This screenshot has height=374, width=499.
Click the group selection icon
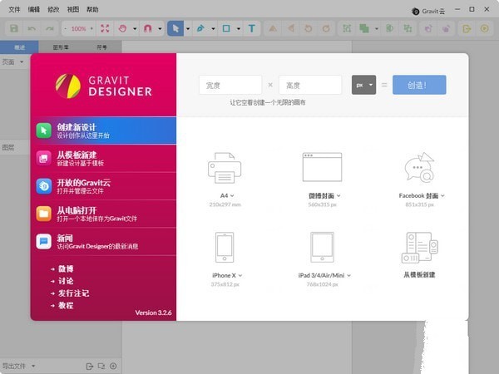click(x=347, y=28)
